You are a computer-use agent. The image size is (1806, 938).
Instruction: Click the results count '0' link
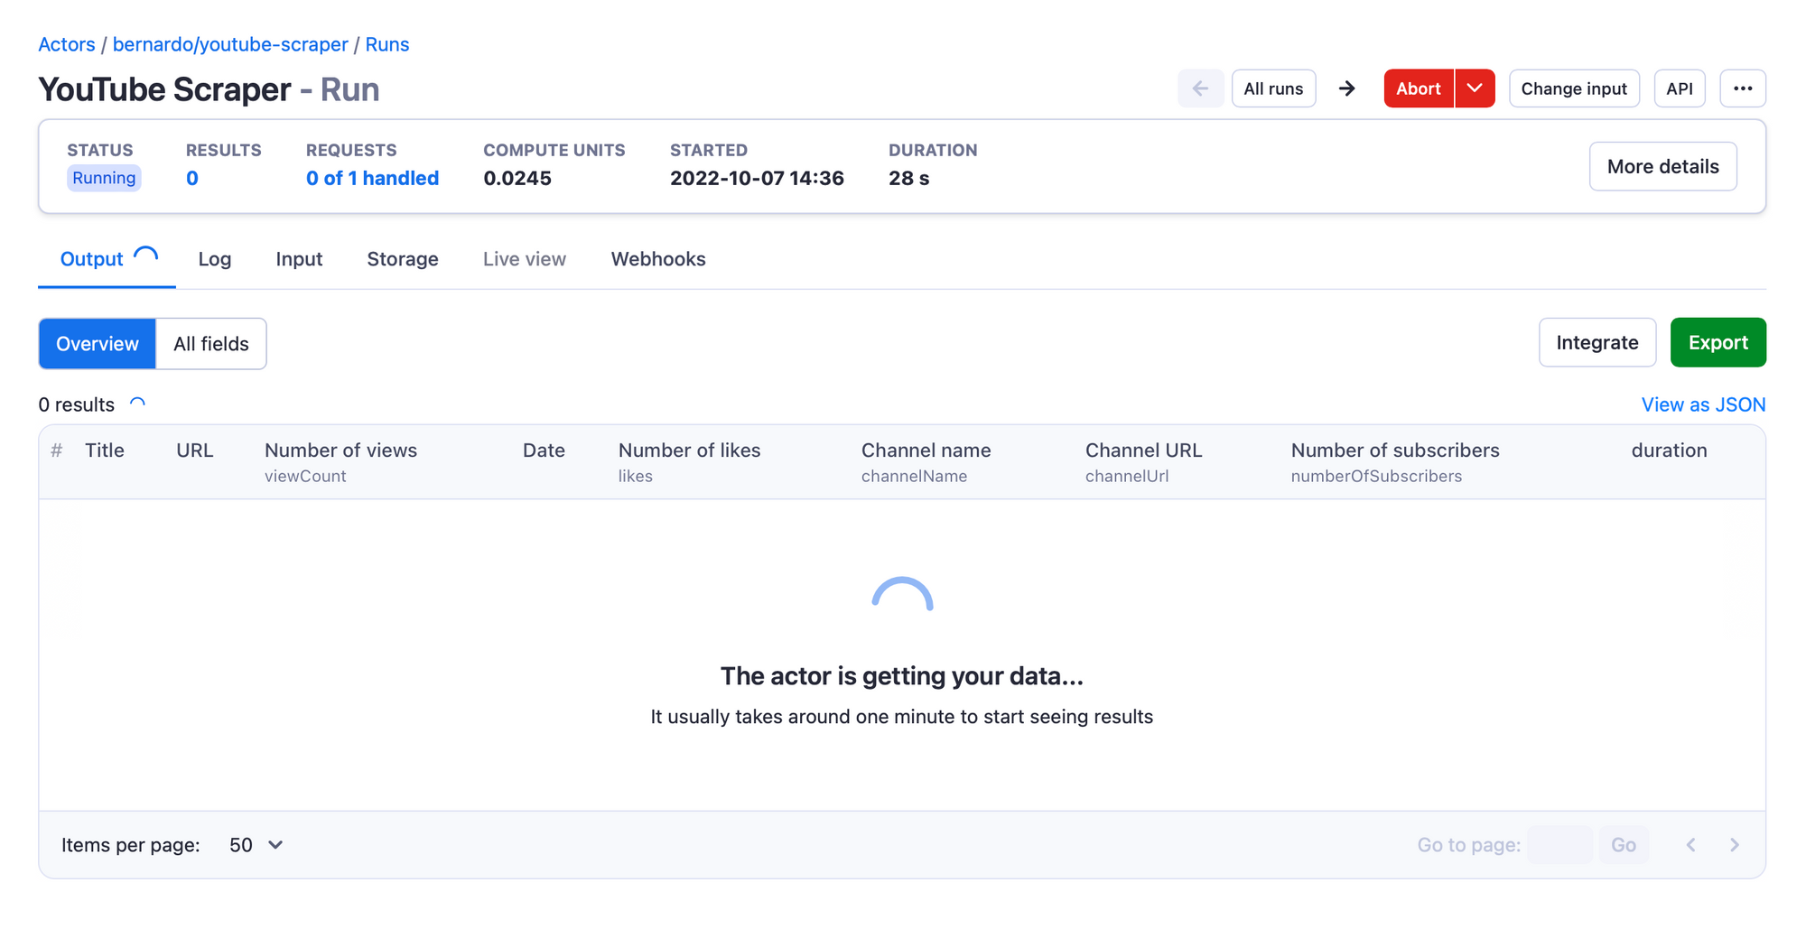tap(192, 178)
